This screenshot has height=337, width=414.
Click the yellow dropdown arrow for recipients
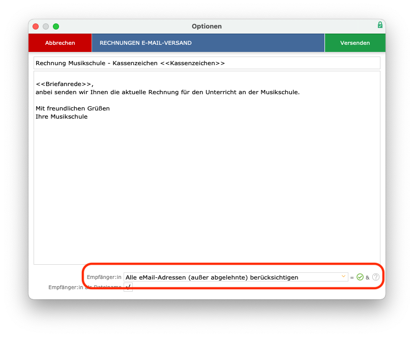coord(343,276)
